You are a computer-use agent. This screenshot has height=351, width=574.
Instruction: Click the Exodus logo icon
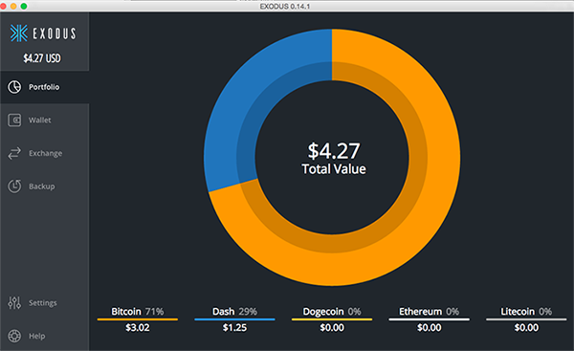coord(19,33)
